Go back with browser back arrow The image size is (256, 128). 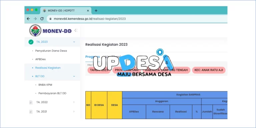point(28,19)
